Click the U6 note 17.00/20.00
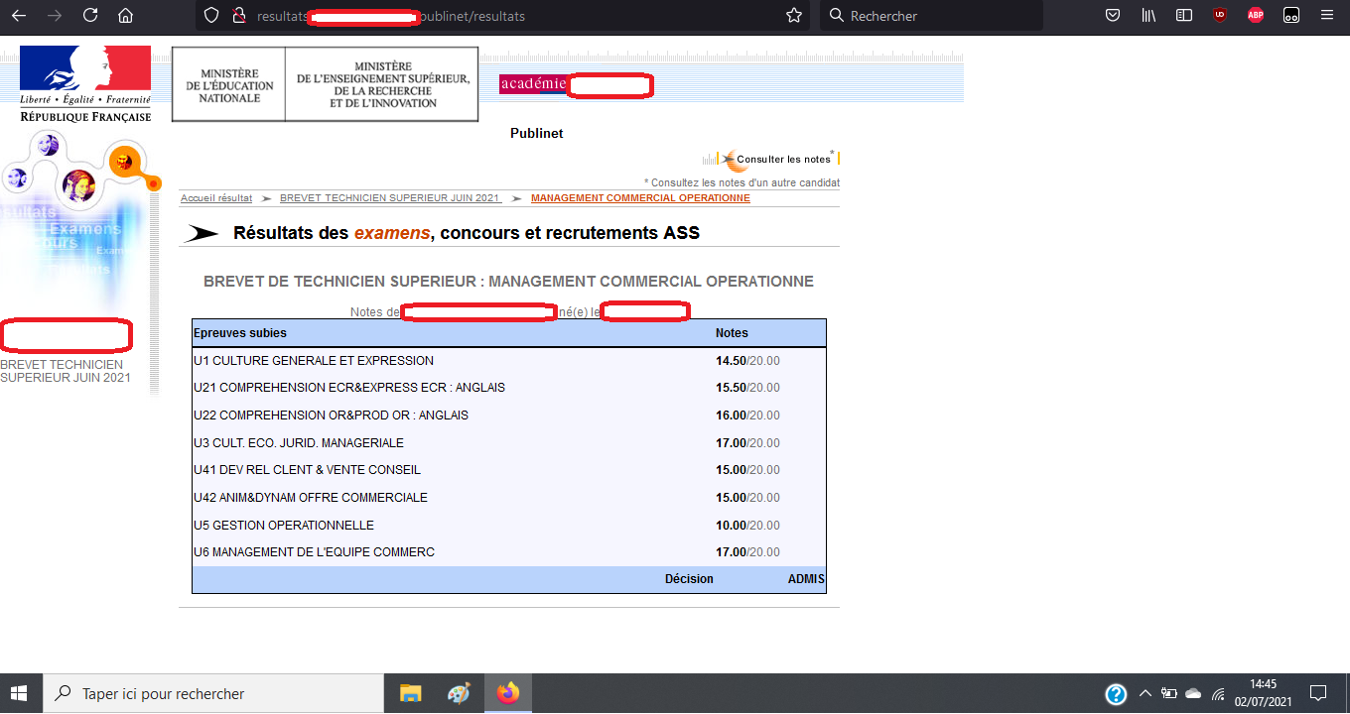This screenshot has width=1350, height=714. (x=748, y=552)
